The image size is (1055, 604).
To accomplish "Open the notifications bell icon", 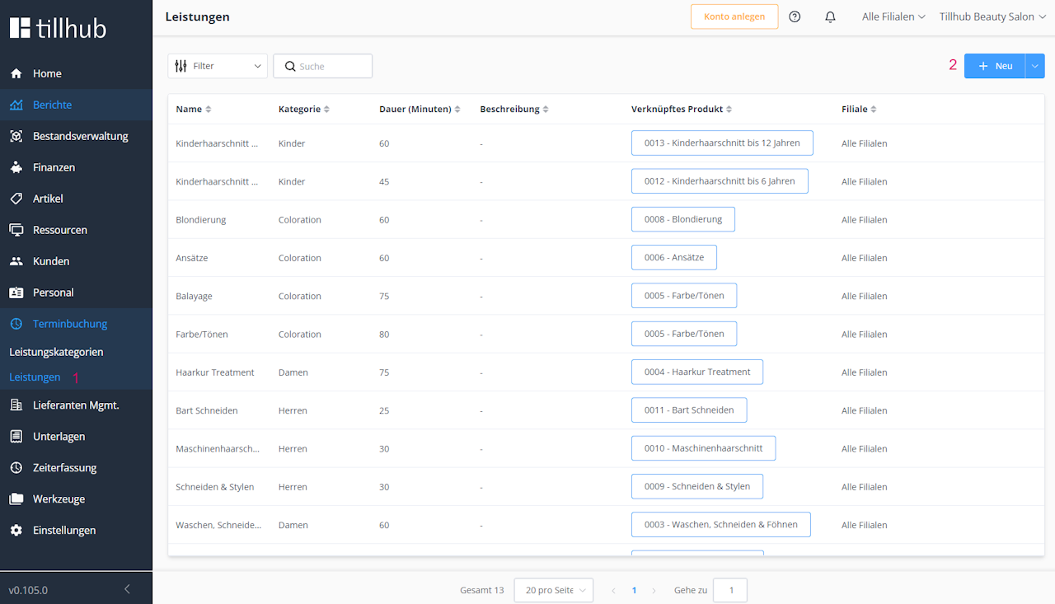I will (830, 16).
